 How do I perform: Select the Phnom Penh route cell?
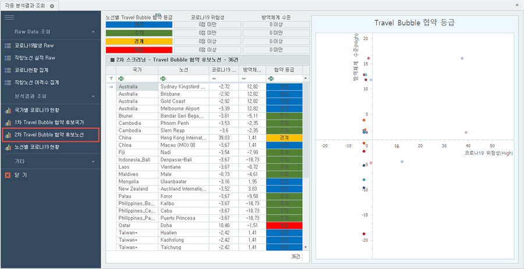tap(183, 123)
